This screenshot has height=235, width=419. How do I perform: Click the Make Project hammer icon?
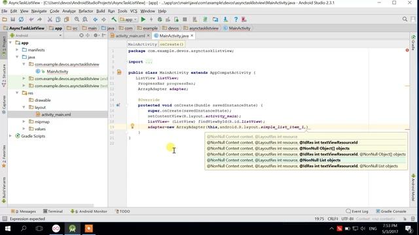point(114,20)
